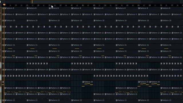Select Pattern 9 clip starting at bar 45
This screenshot has width=183, height=103.
coord(88,16)
